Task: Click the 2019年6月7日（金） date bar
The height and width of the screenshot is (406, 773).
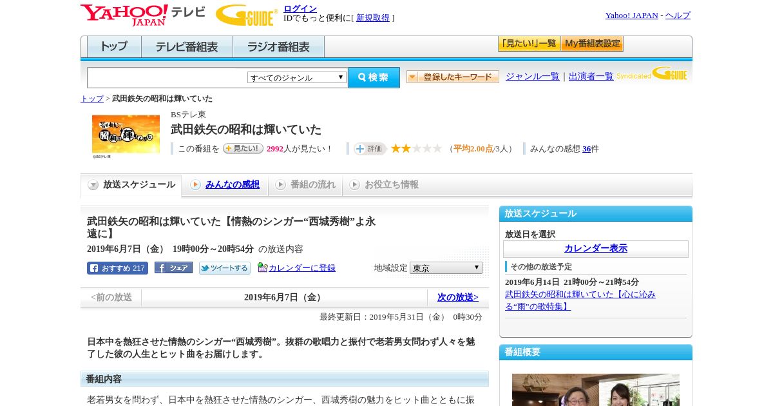Action: [x=284, y=297]
